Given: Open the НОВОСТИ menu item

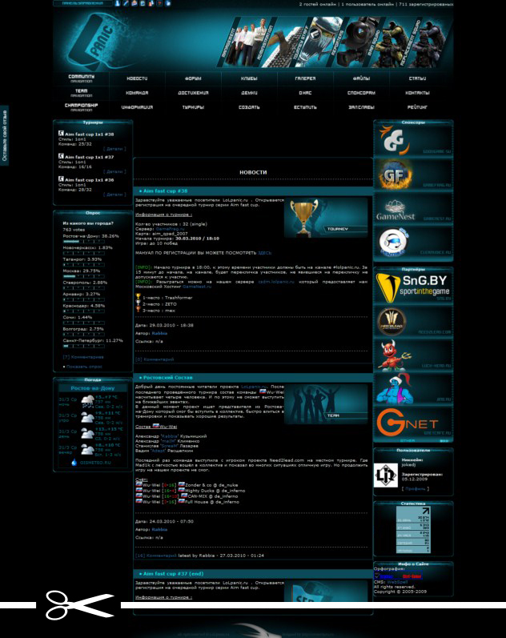Looking at the screenshot, I should [x=137, y=78].
